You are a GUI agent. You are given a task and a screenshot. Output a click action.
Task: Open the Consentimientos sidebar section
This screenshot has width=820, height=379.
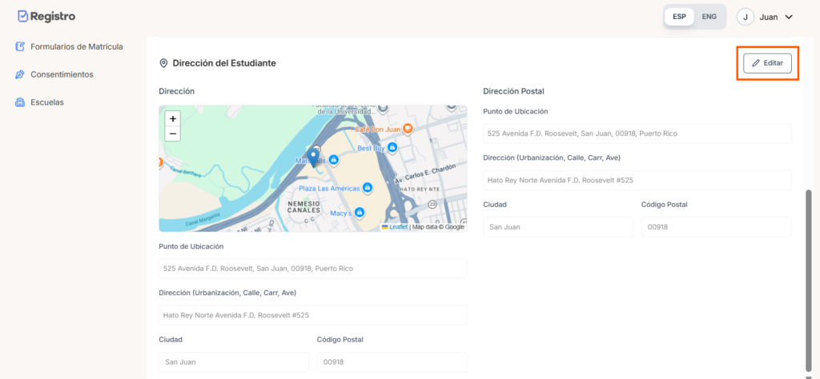coord(62,74)
